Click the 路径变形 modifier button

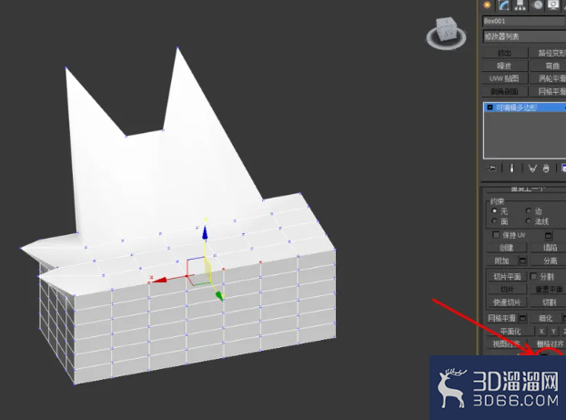click(548, 53)
